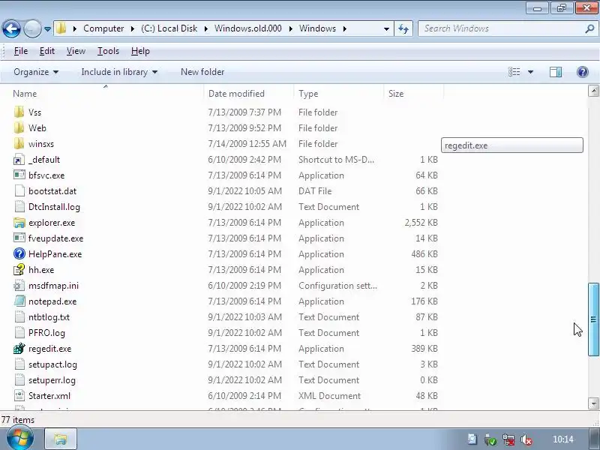The height and width of the screenshot is (450, 600).
Task: Click the search magnifier icon
Action: click(589, 28)
